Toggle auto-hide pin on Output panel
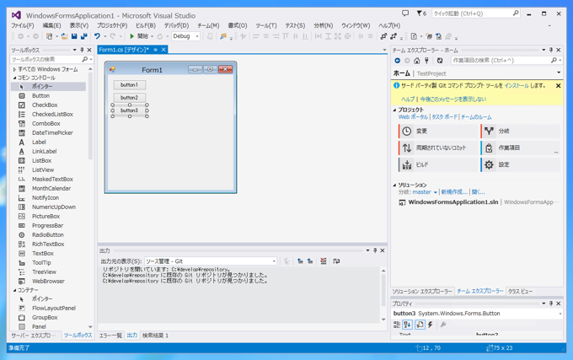Screen dimensions: 573x360 (375, 250)
